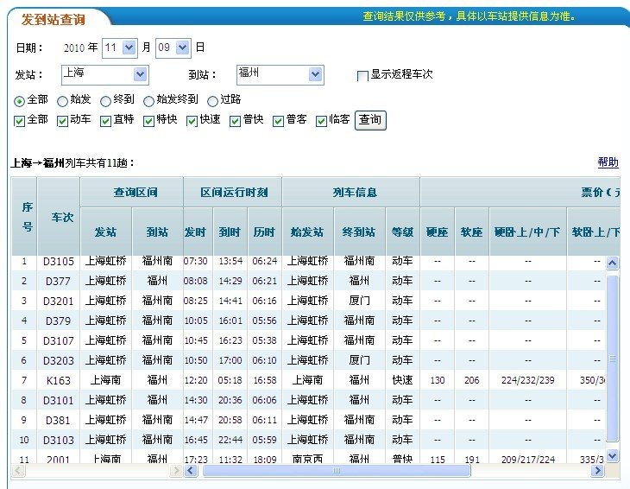The width and height of the screenshot is (630, 489).
Task: Click train number D379
Action: [59, 321]
